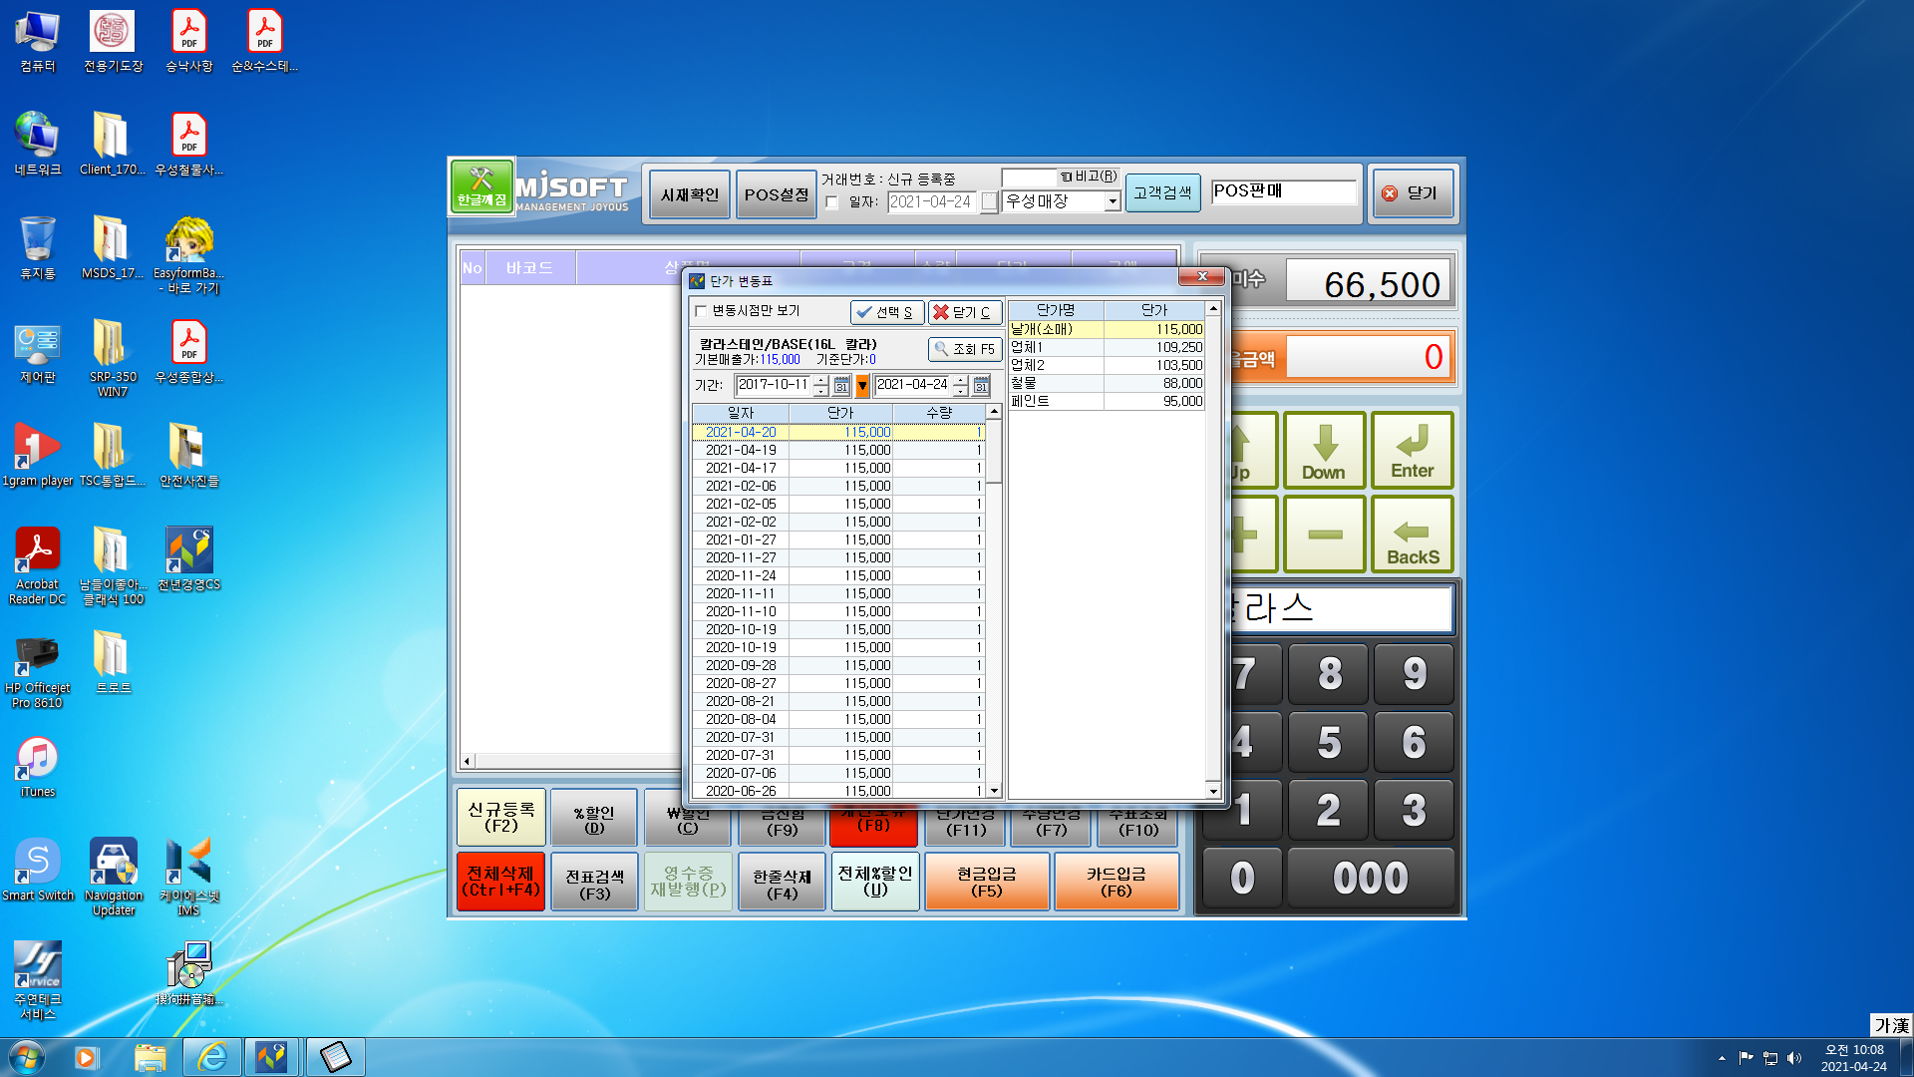
Task: Increase start date with spinner up arrow
Action: (820, 380)
